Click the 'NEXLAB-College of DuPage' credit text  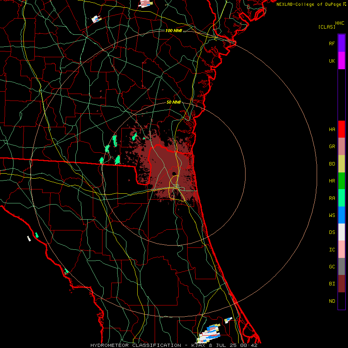click(x=309, y=4)
